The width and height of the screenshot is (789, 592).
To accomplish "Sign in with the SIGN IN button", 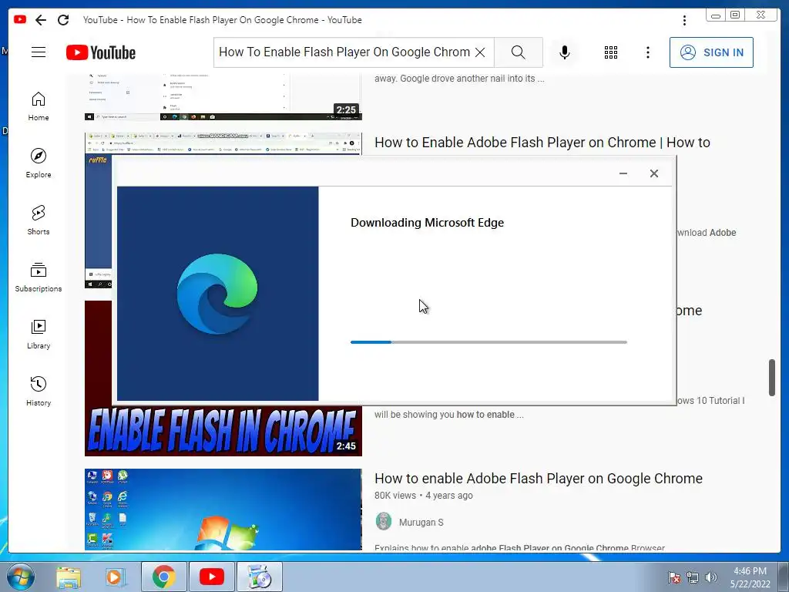I will coord(711,52).
